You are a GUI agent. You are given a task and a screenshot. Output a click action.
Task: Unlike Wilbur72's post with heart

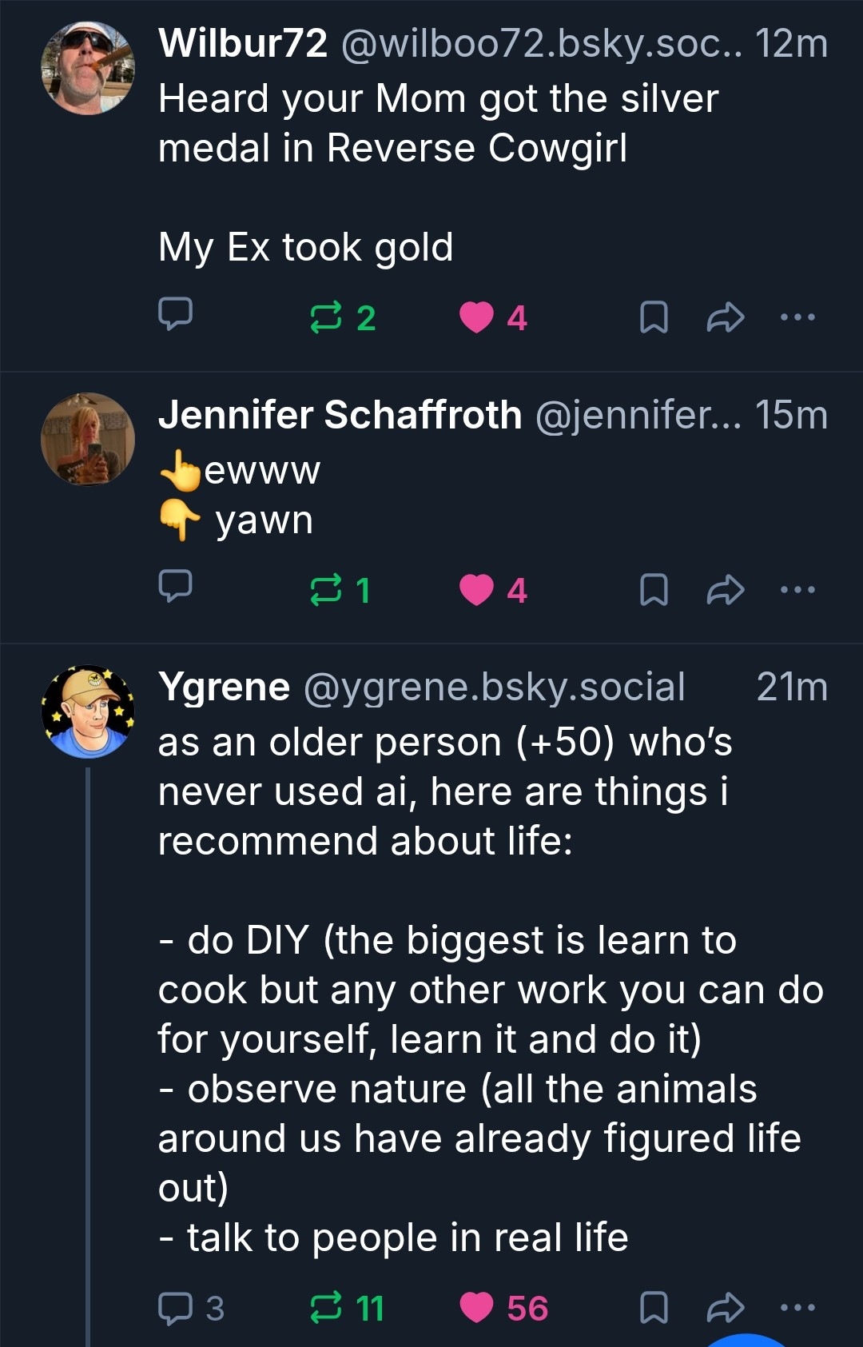pyautogui.click(x=477, y=317)
